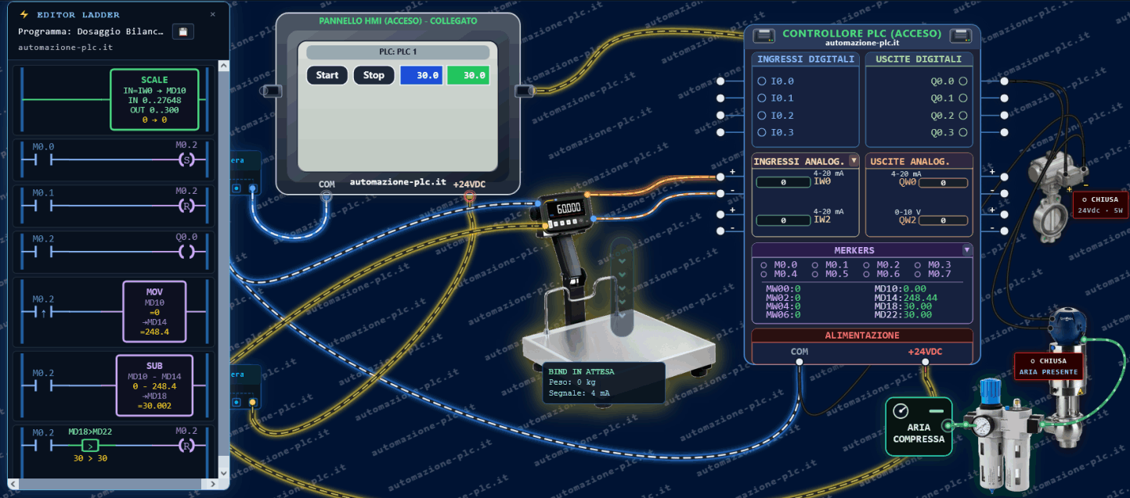Toggle digital input I0.2 indicator
This screenshot has width=1130, height=498.
pos(761,115)
